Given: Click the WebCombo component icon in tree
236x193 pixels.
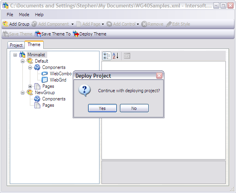Looking at the screenshot, I should pos(45,74).
